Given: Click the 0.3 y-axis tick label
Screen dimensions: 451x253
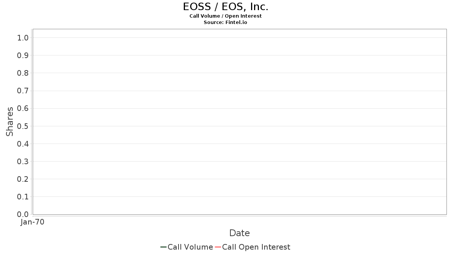Looking at the screenshot, I should 23,162.
